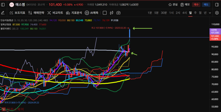Click the 에스엠 stock logo icon
The image size is (221, 112).
click(x=11, y=5)
